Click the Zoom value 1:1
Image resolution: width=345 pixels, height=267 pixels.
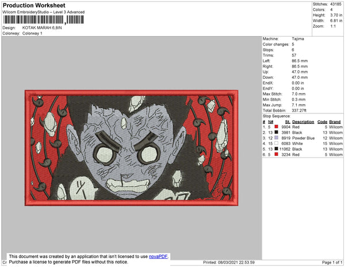333,26
